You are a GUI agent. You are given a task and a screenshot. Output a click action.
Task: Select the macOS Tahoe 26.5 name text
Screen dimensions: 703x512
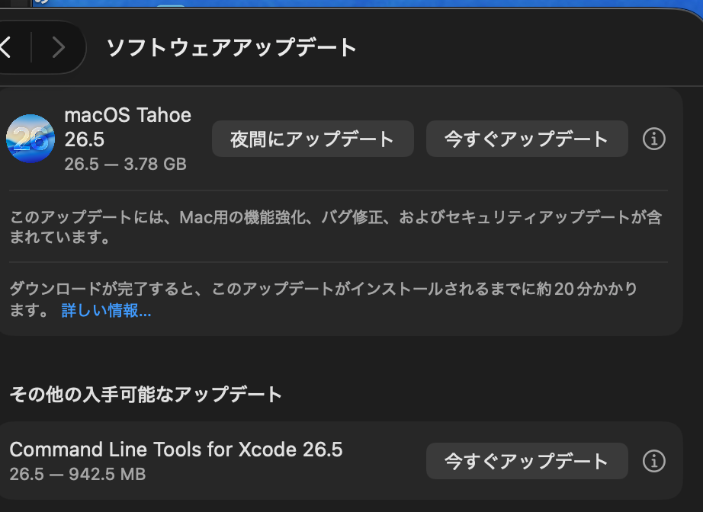pos(128,127)
